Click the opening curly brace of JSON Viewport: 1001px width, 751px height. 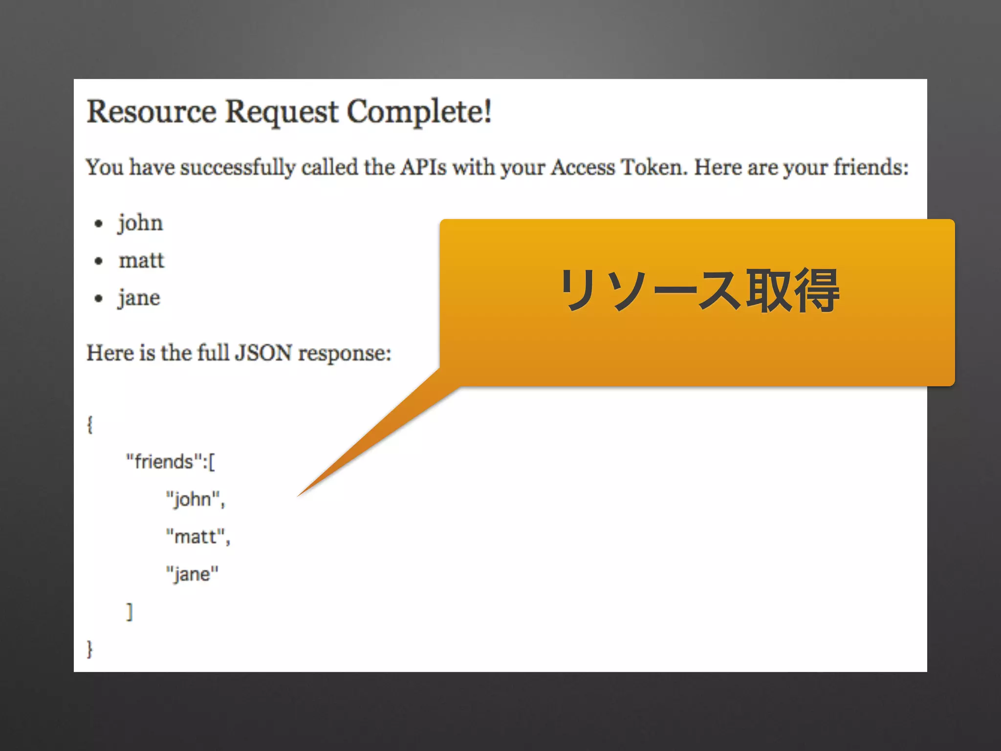pyautogui.click(x=90, y=424)
